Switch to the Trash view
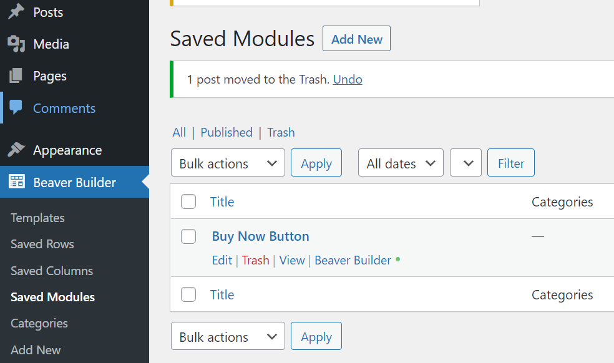Screen dimensions: 614x363 pyautogui.click(x=281, y=132)
